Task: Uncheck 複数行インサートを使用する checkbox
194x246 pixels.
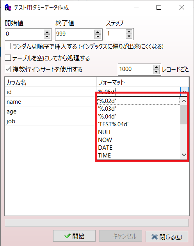Action: click(x=8, y=69)
